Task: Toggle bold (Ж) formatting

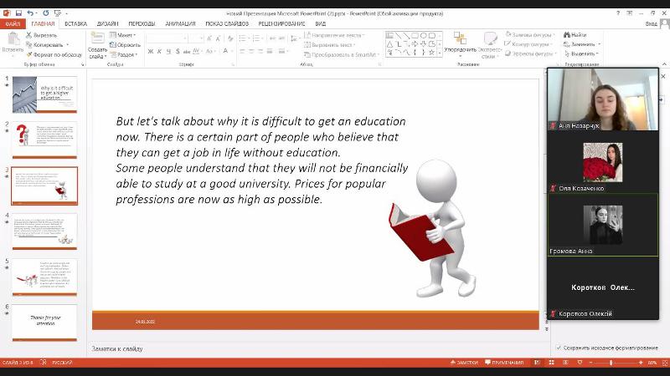Action: pyautogui.click(x=151, y=51)
